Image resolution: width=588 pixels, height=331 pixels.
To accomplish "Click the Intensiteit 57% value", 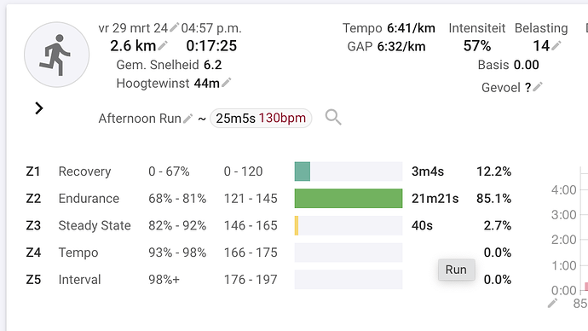I will (x=477, y=46).
